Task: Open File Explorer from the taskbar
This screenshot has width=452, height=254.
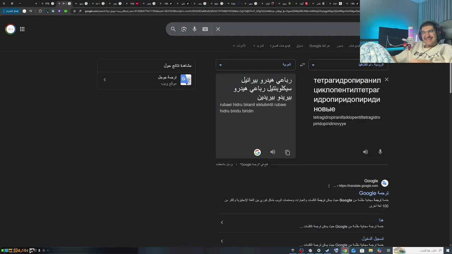Action: pos(370,250)
